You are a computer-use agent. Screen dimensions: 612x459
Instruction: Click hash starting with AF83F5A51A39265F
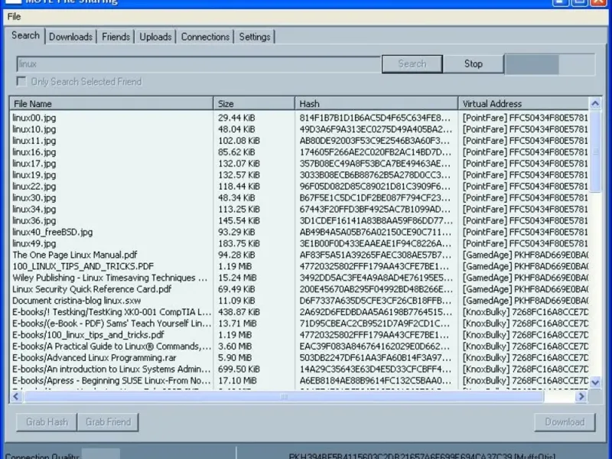click(x=375, y=255)
